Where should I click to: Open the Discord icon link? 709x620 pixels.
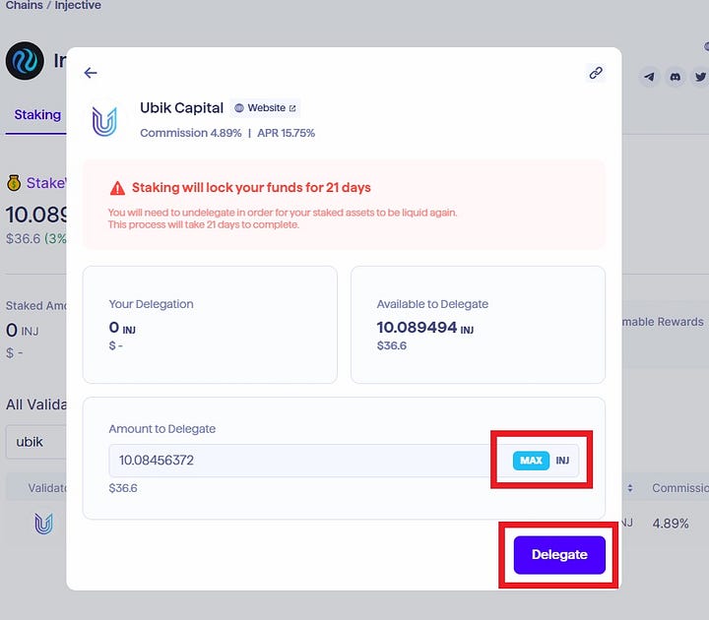(x=675, y=76)
